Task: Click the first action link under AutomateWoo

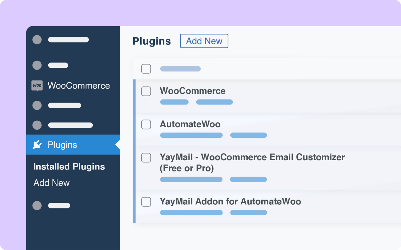Action: [x=191, y=135]
